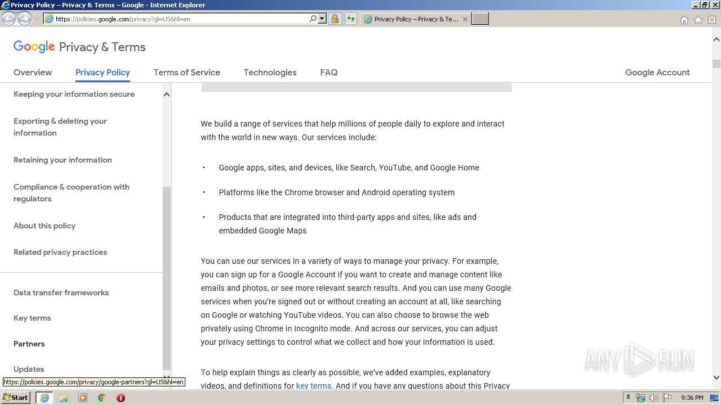Open Key terms sidebar link
Screen dimensions: 721x405
coord(32,318)
